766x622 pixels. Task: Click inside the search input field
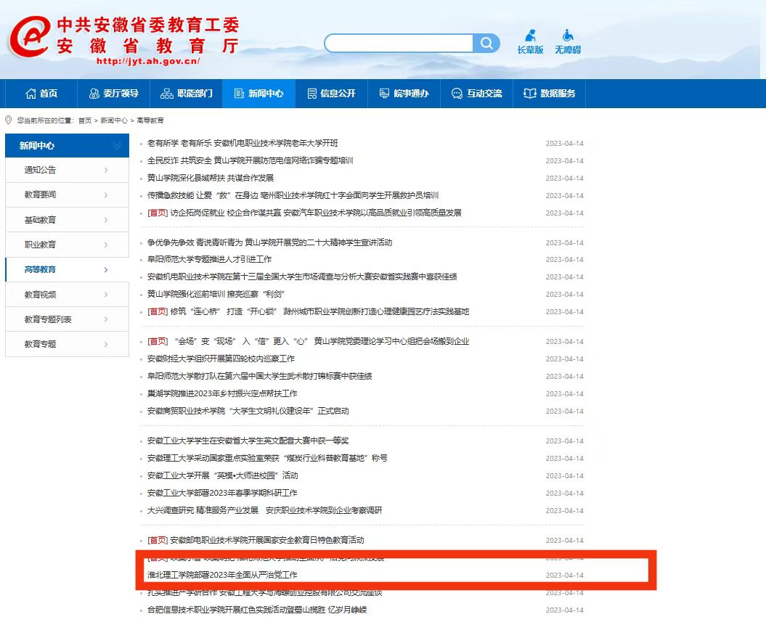point(399,44)
